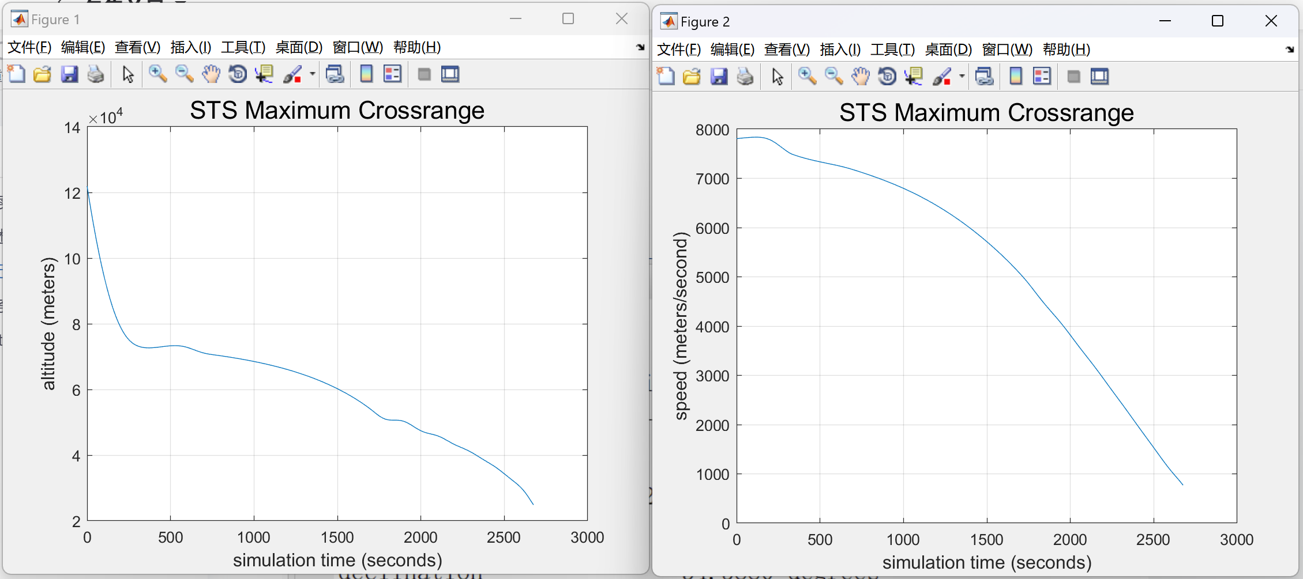Show Plot Tools and dock in Figure 2

[1100, 77]
